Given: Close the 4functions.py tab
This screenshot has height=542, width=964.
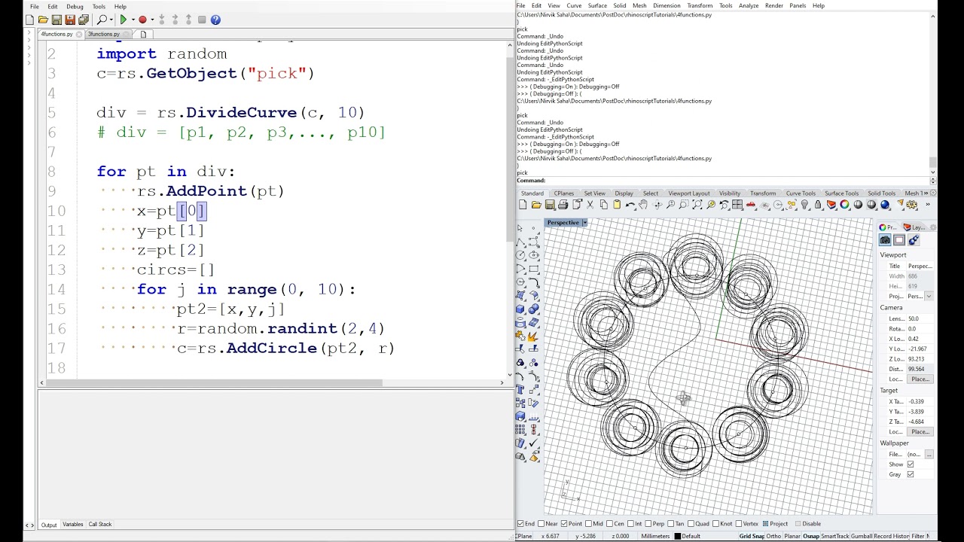Looking at the screenshot, I should pos(78,34).
